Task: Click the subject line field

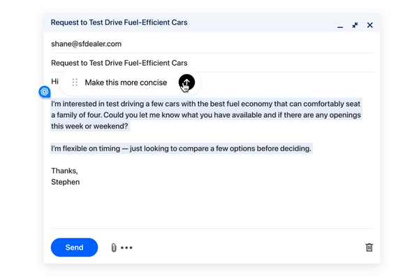Action: coord(119,63)
